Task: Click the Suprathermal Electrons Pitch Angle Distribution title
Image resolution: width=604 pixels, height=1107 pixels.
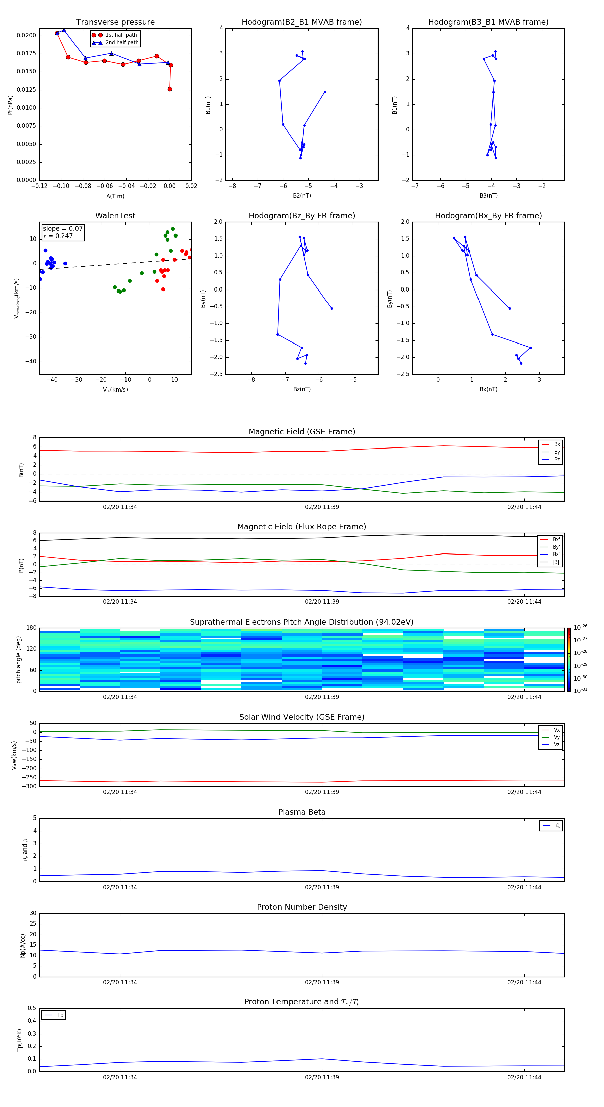Action: click(x=302, y=622)
